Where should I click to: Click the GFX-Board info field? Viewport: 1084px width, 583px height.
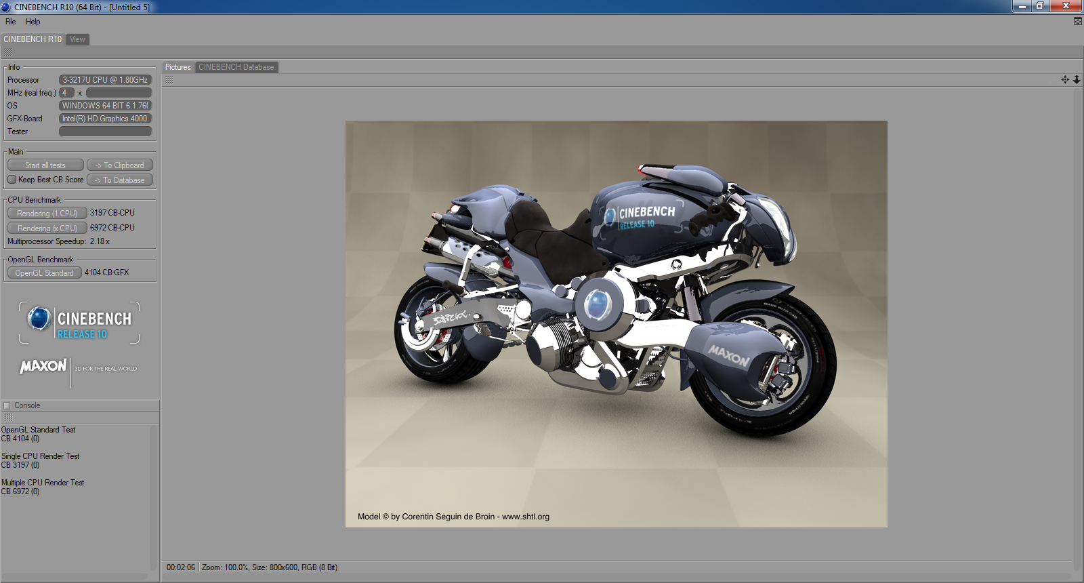pyautogui.click(x=105, y=119)
